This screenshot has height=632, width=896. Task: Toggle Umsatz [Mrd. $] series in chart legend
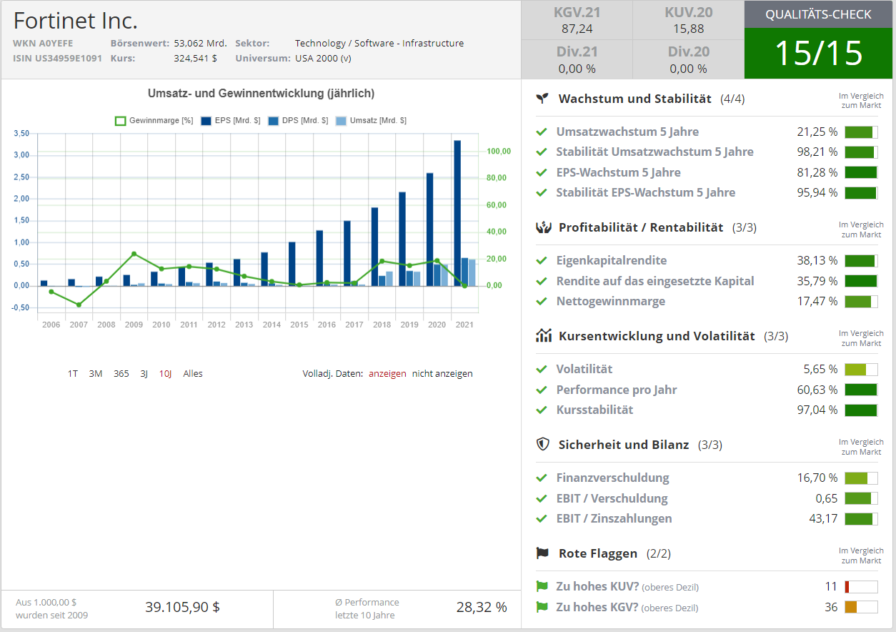pos(371,121)
